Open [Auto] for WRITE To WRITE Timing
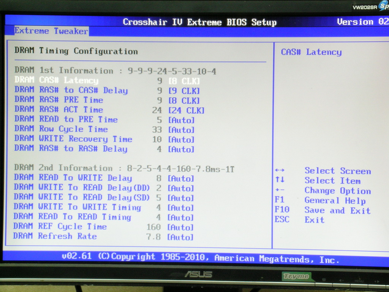The image size is (389, 292). [180, 208]
